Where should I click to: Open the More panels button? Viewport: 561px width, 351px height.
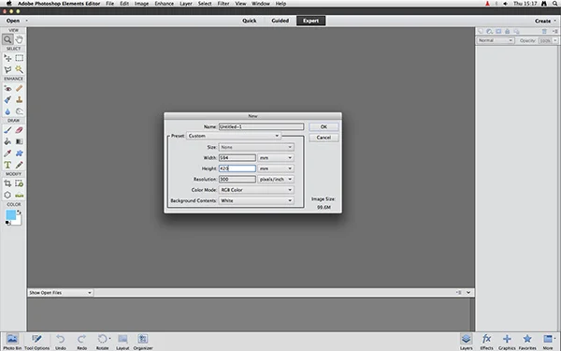point(548,342)
